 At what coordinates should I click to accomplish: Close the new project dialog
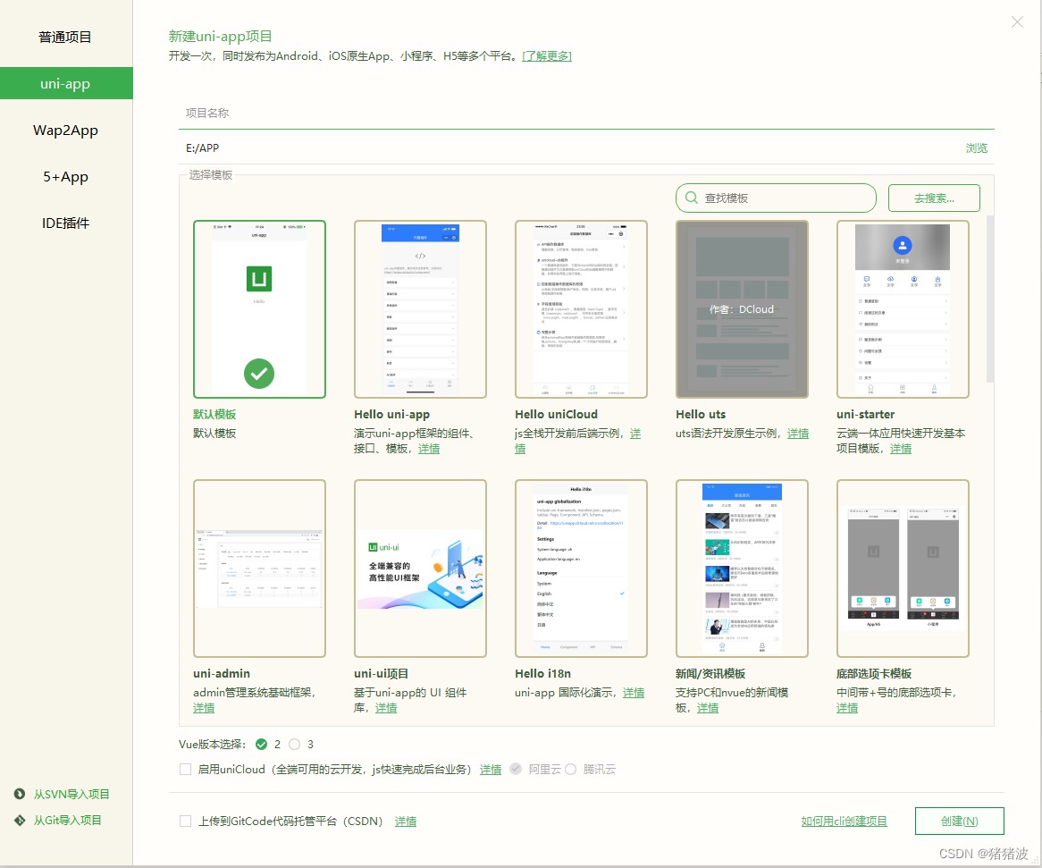tap(1017, 22)
